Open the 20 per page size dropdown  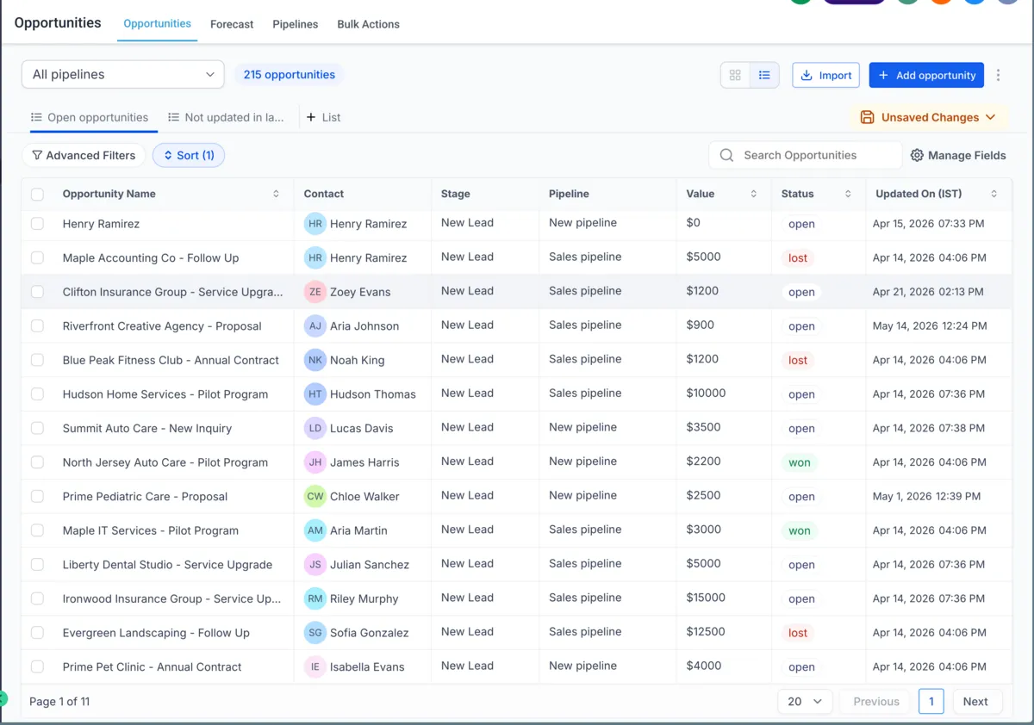tap(805, 702)
